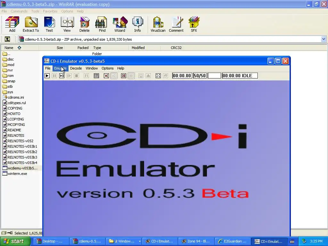Screen dimensions: 328x246
Task: Click the 00:00:00 IDLE status field
Action: tap(240, 76)
